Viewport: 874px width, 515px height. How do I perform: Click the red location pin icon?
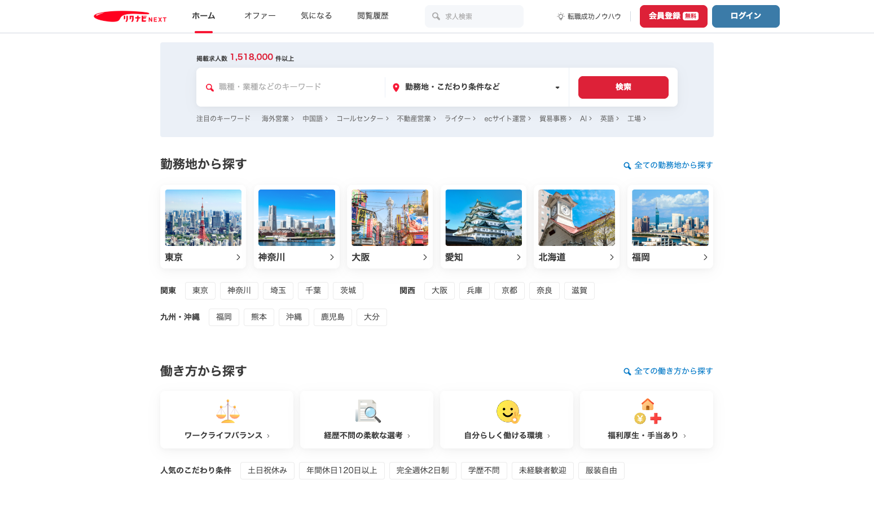click(396, 87)
